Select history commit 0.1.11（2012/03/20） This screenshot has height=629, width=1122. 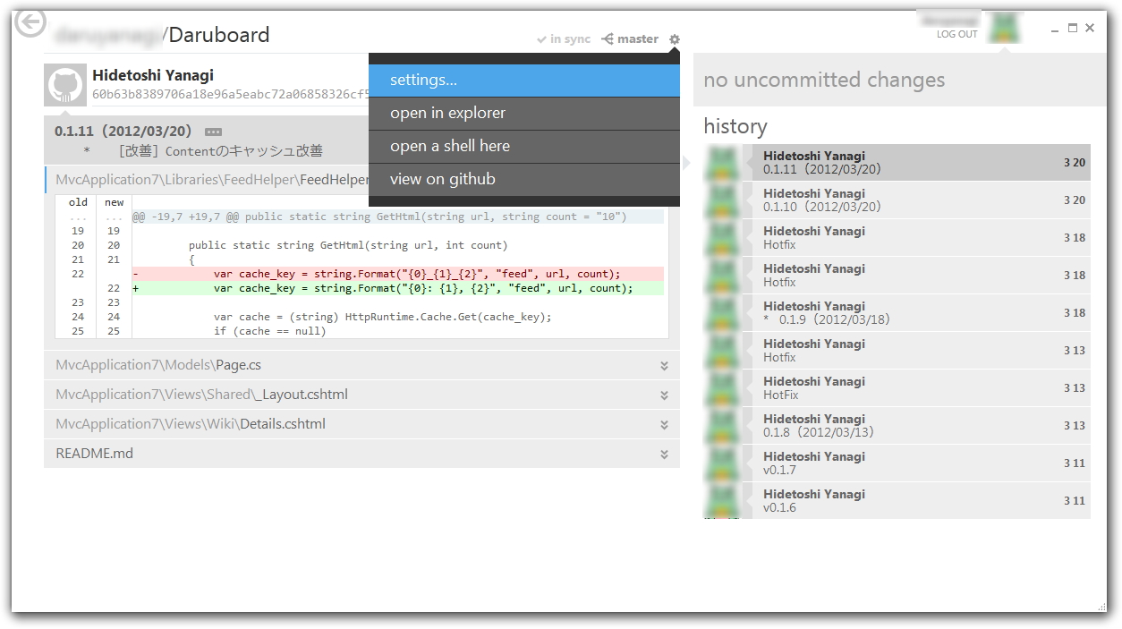click(x=897, y=163)
